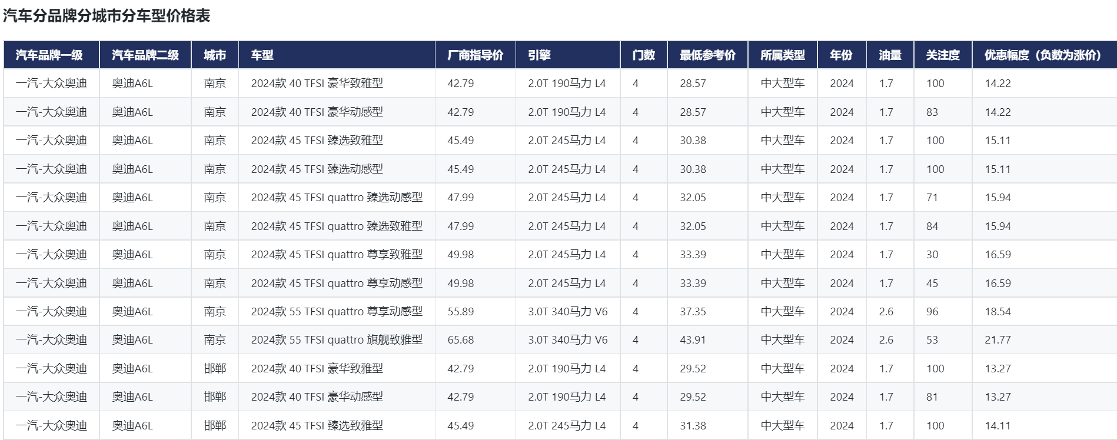The width and height of the screenshot is (1117, 440).
Task: Select the 南京 2024款 45 TFSI 臻选动感型 cell
Action: (337, 169)
